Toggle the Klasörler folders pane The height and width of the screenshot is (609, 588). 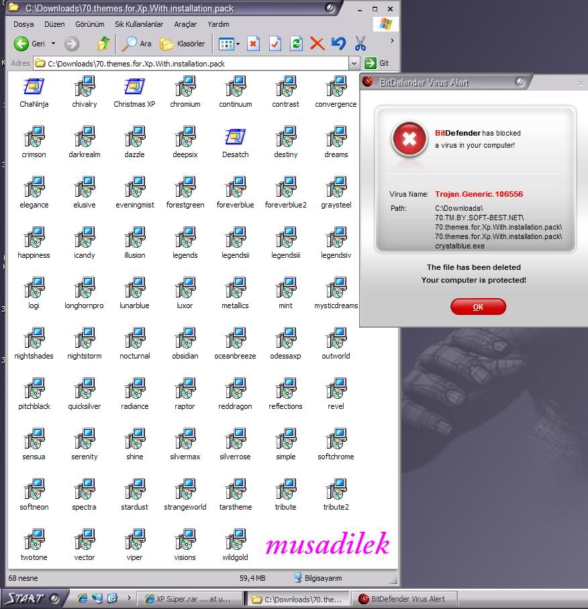pyautogui.click(x=182, y=44)
